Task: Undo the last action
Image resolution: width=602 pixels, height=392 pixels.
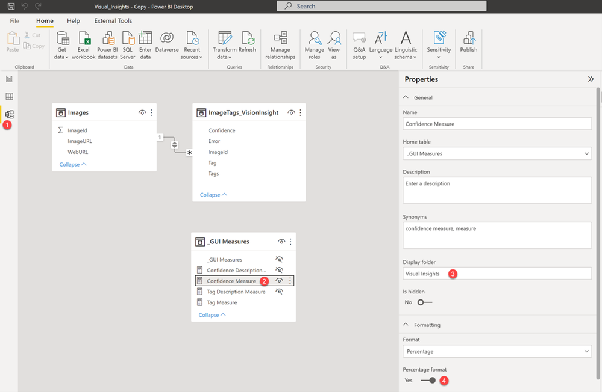Action: click(25, 6)
